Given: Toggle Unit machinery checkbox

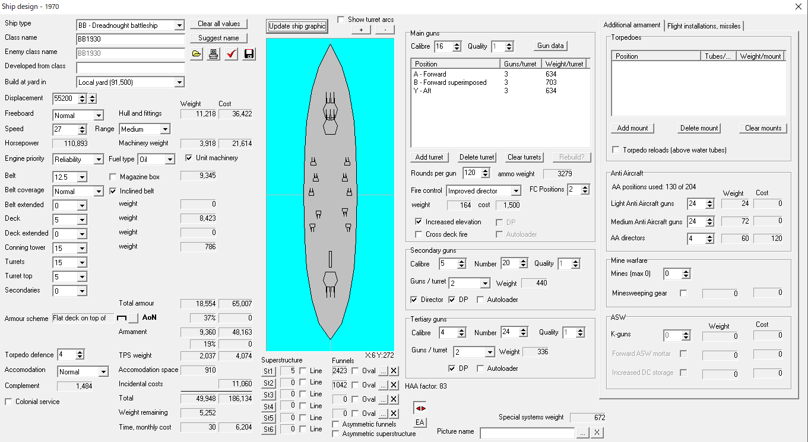Looking at the screenshot, I should pos(189,158).
